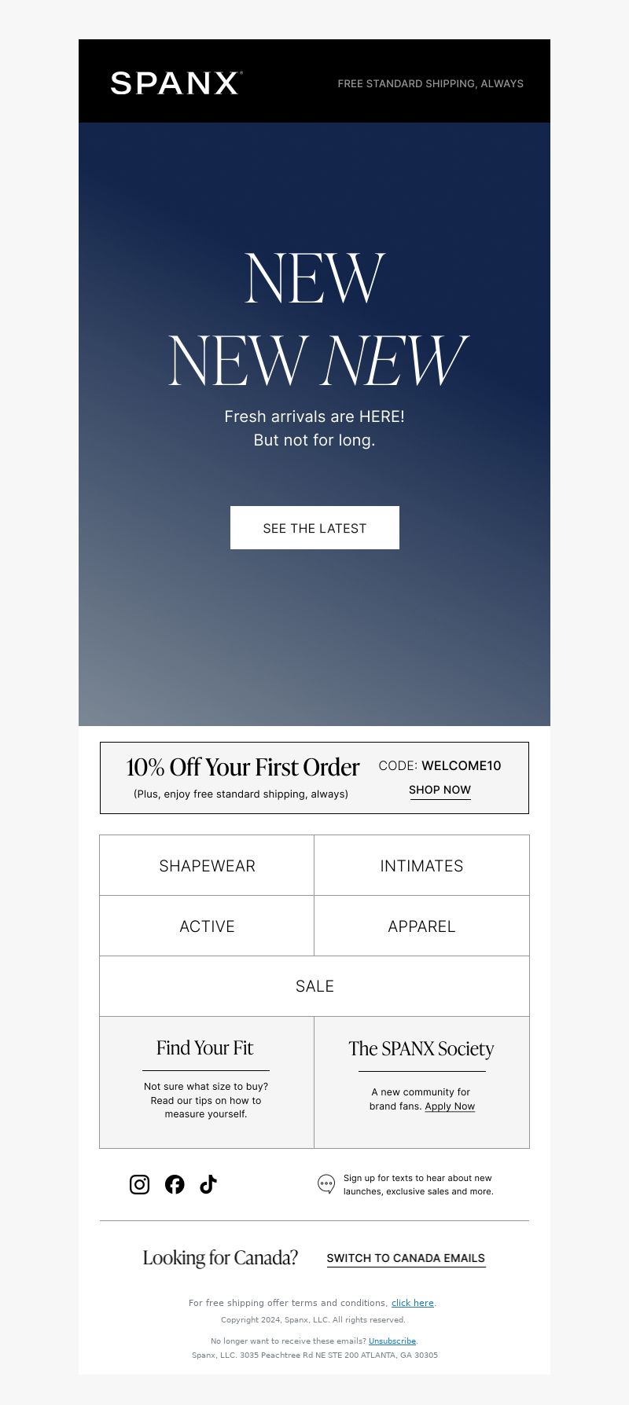
Task: Open the INTIMATES category
Action: tap(421, 865)
